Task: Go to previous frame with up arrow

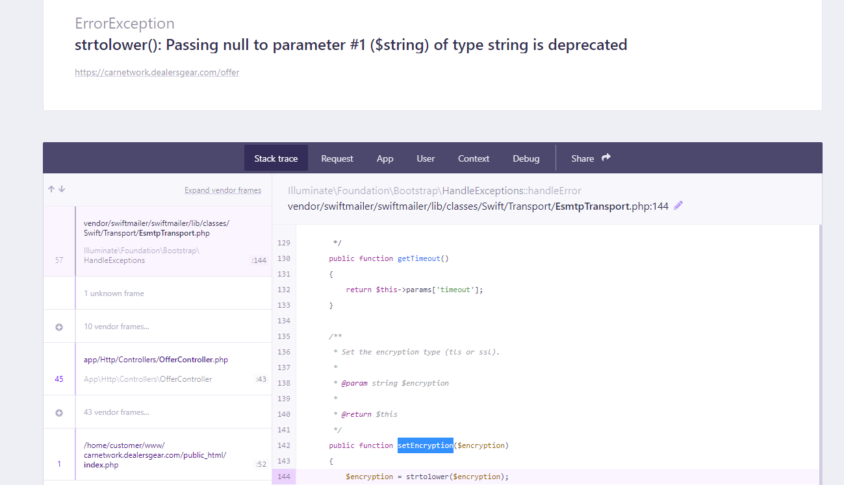Action: coord(51,190)
